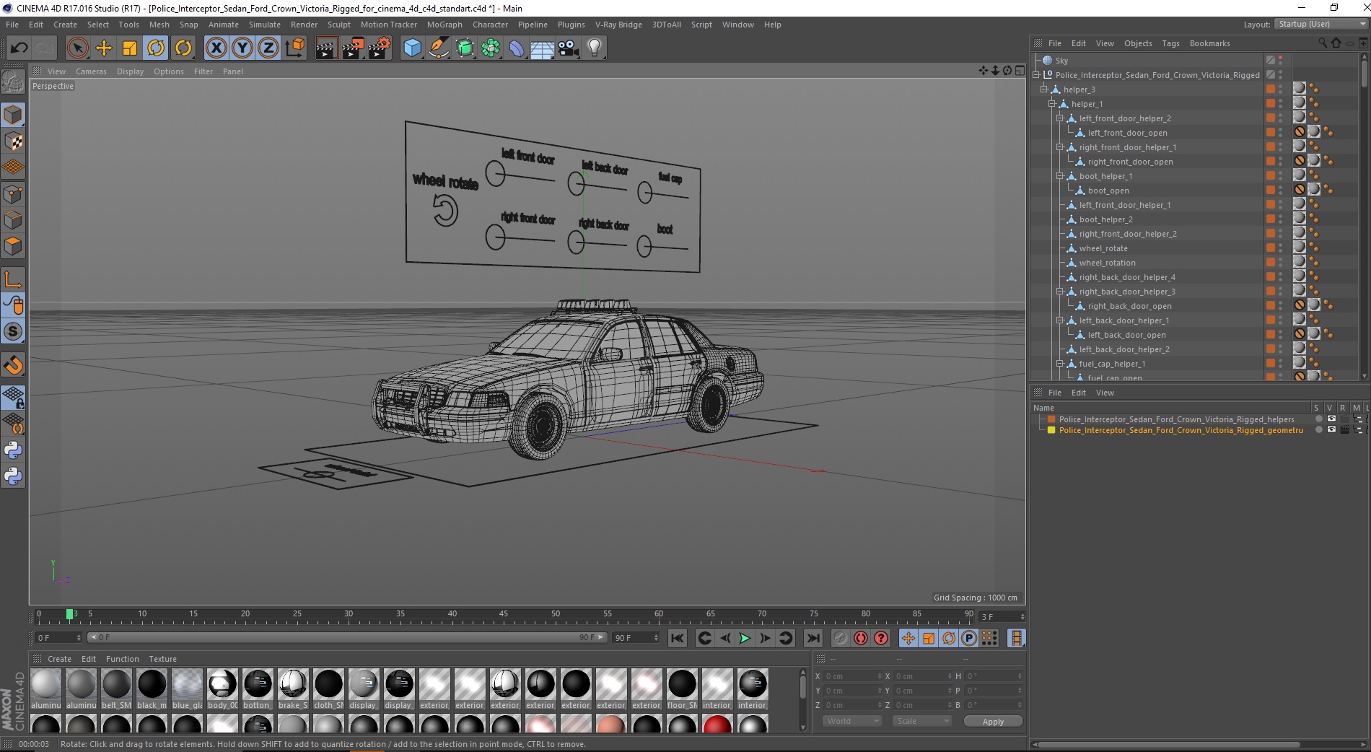Viewport: 1371px width, 752px height.
Task: Add a Camera object
Action: [569, 48]
